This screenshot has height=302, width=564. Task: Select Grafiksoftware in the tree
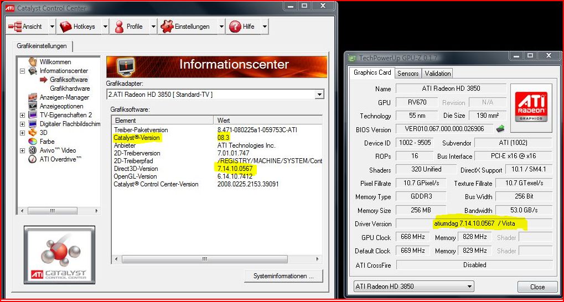point(69,80)
